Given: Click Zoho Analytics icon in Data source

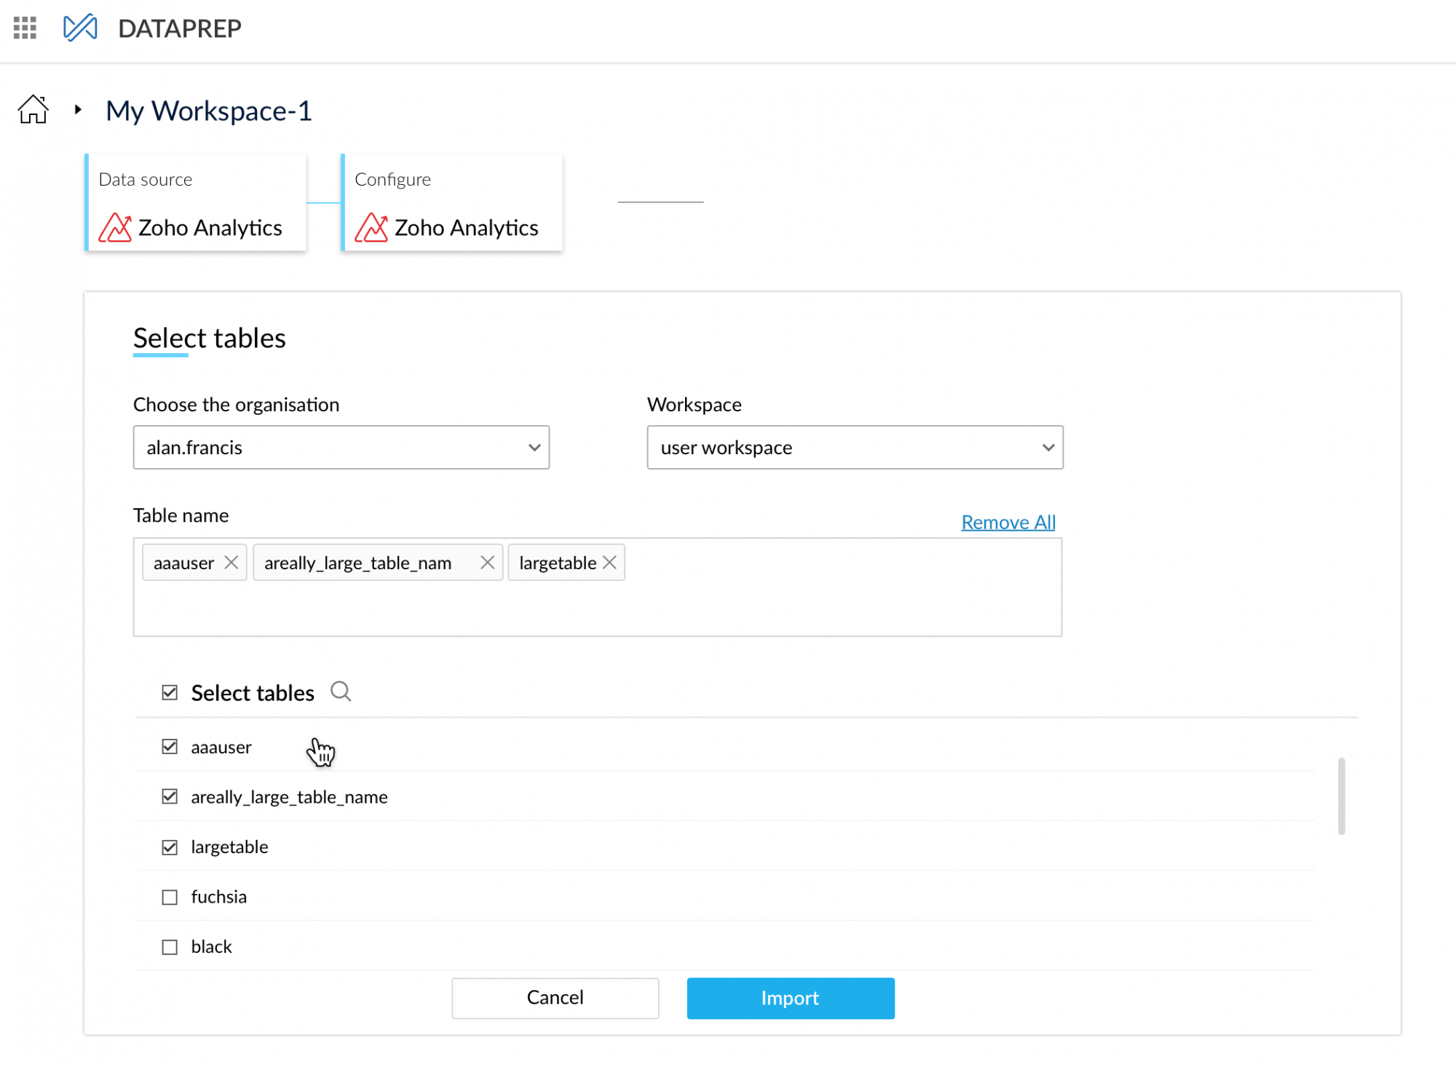Looking at the screenshot, I should (x=115, y=228).
